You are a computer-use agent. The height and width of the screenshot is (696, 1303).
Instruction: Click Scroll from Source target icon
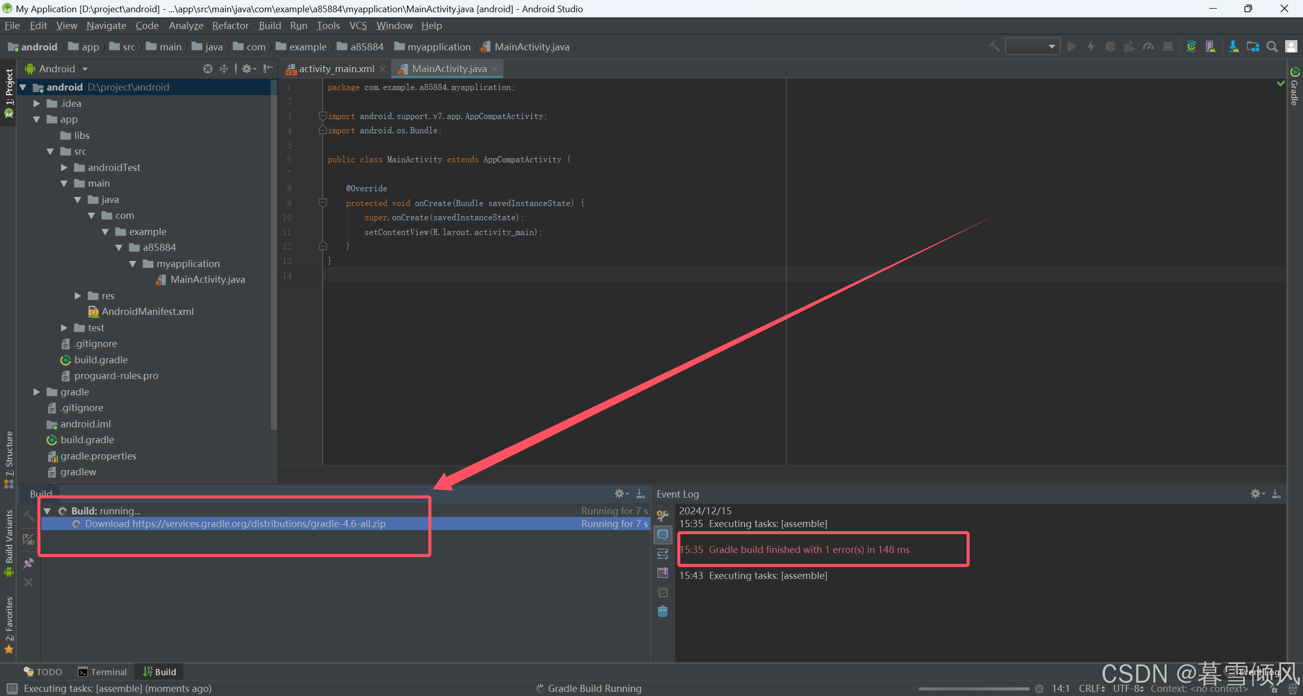coord(208,69)
